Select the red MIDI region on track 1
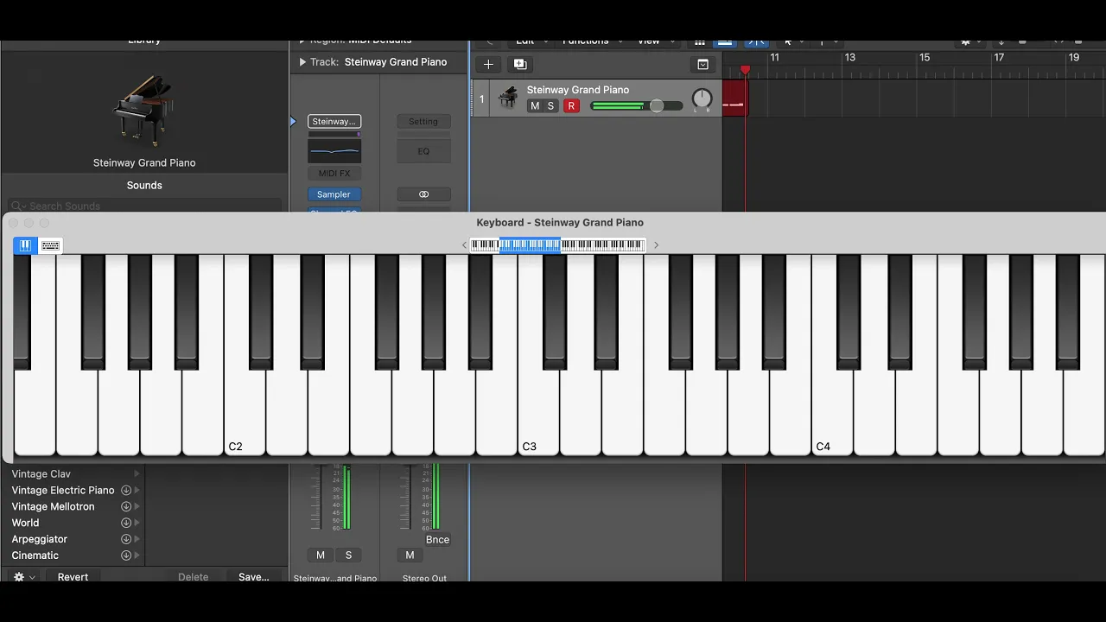 click(x=734, y=98)
